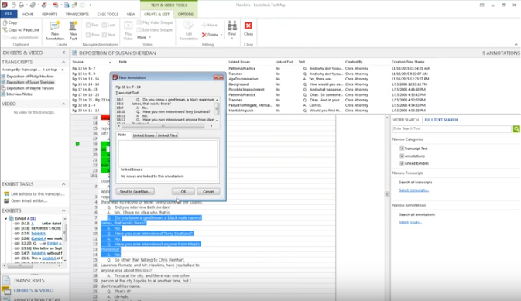521x301 pixels.
Task: Collapse the ribbon with the arrow
Action: tap(516, 44)
